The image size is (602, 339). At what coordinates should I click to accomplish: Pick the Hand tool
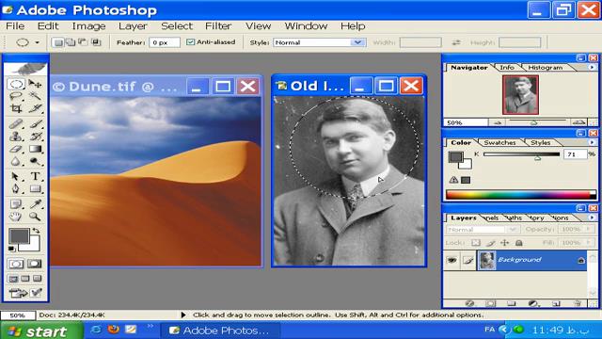coord(16,217)
